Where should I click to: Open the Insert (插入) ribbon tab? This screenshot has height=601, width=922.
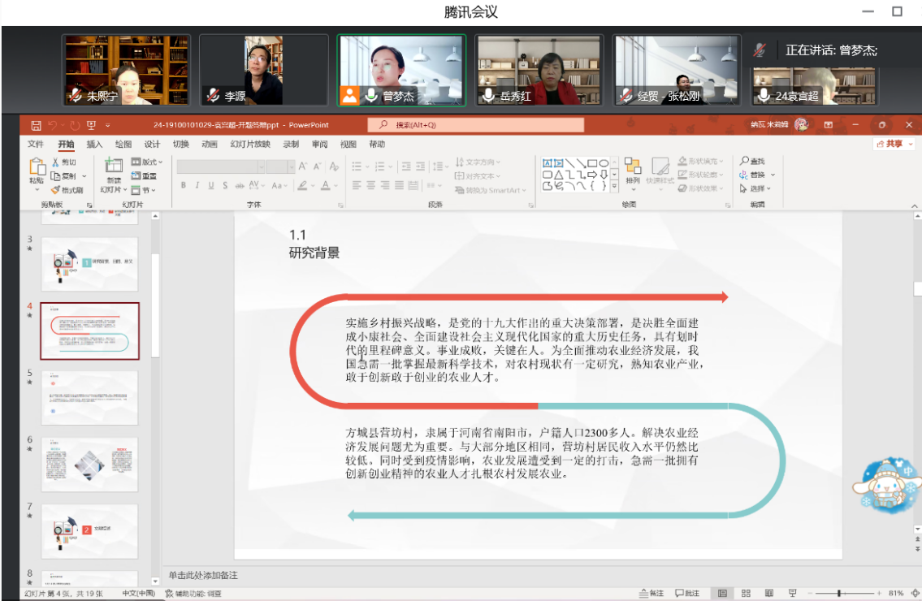(94, 145)
